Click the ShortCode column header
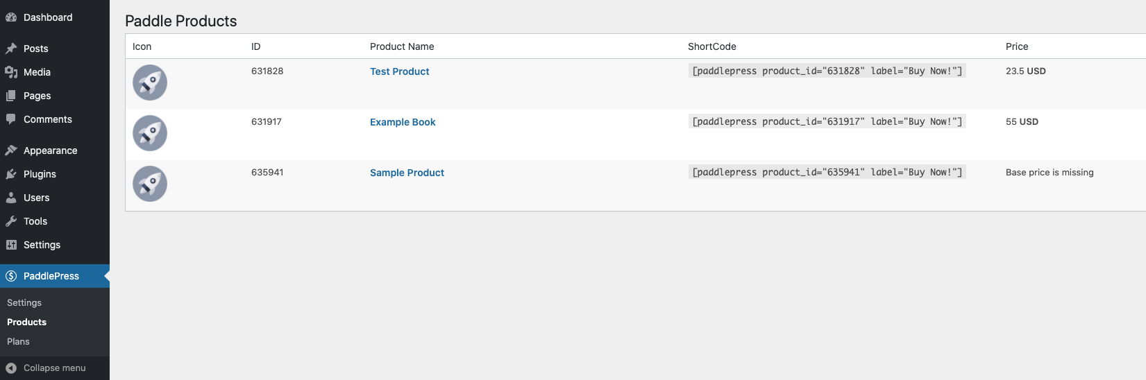 [712, 46]
